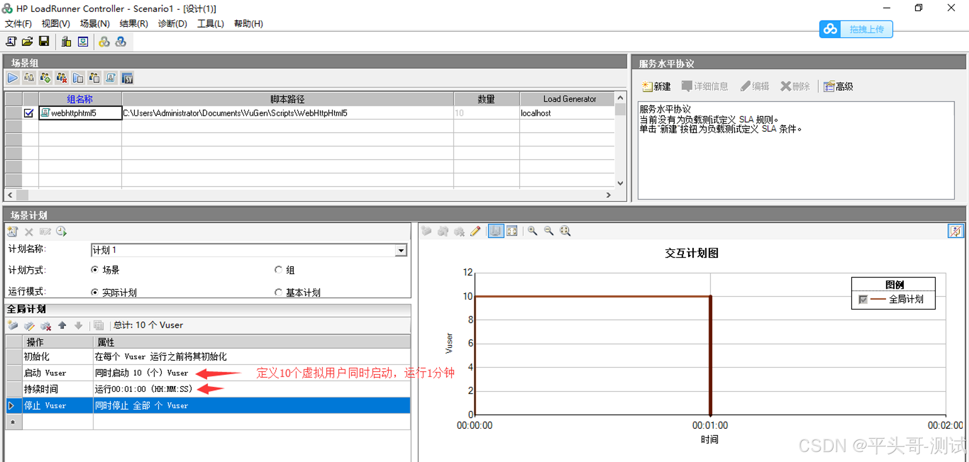Open the Load Generators icon in toolbar
This screenshot has height=462, width=969.
tap(66, 42)
